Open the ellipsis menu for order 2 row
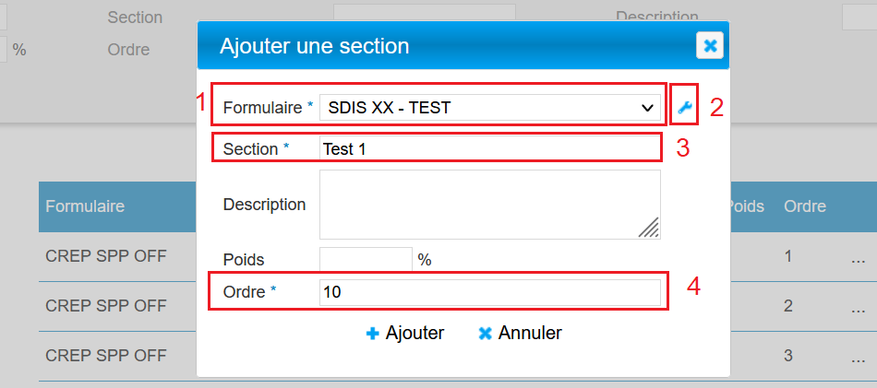 (x=859, y=306)
